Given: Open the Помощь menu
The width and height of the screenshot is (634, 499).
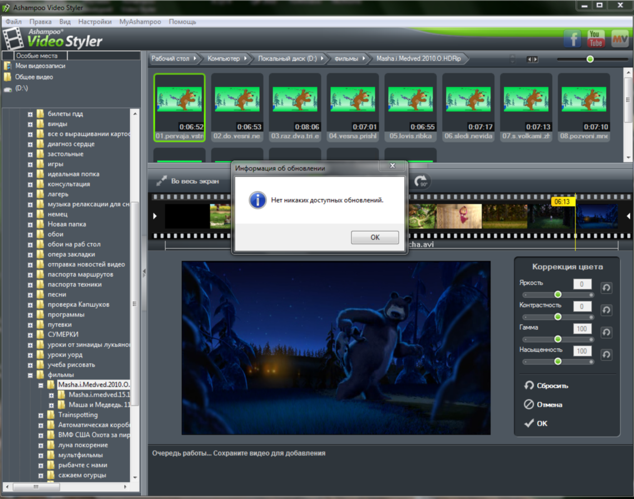Looking at the screenshot, I should point(182,22).
